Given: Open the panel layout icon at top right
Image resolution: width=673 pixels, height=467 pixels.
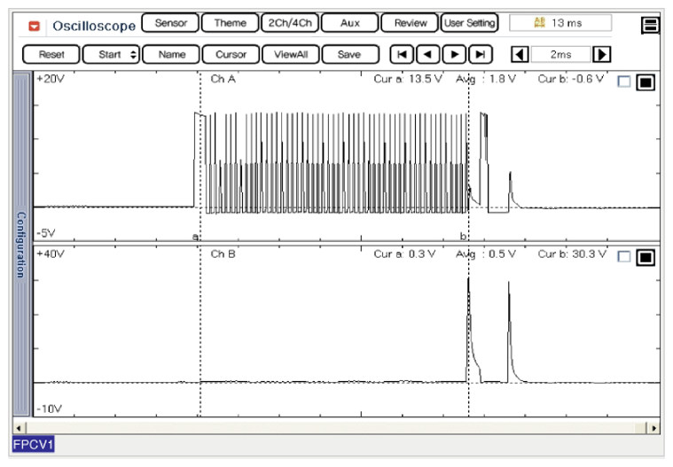Looking at the screenshot, I should point(650,25).
